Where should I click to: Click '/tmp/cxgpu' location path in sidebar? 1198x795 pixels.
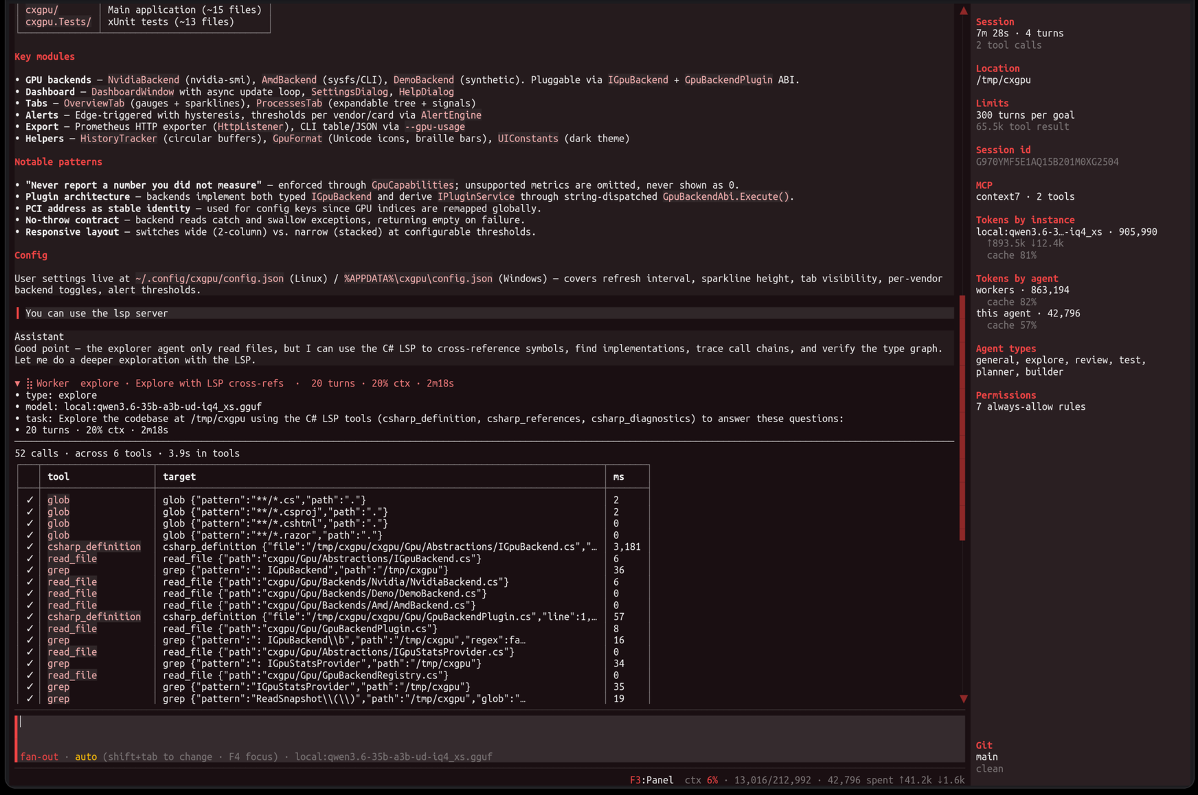(1003, 80)
